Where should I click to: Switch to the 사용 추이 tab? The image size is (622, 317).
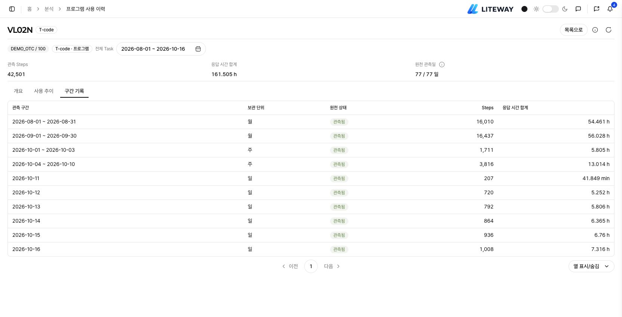pyautogui.click(x=44, y=91)
